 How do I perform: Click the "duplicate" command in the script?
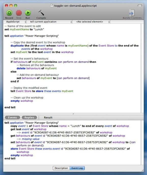pos(17,46)
